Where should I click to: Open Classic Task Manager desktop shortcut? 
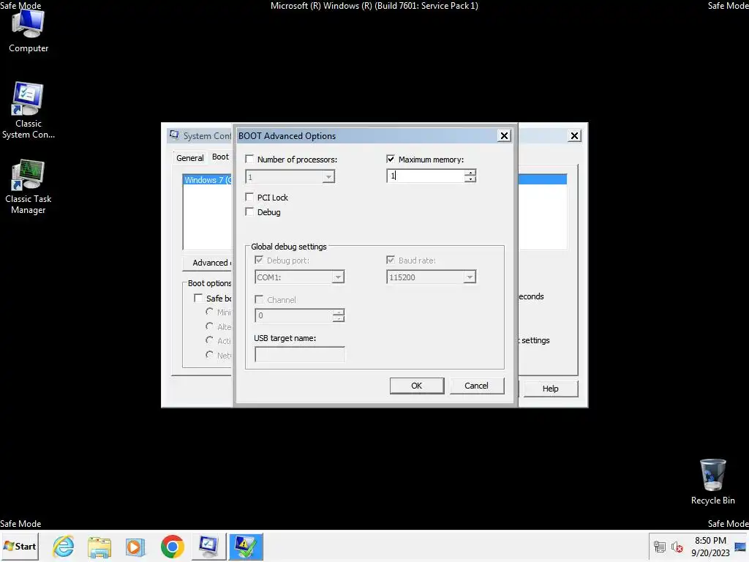click(x=29, y=187)
